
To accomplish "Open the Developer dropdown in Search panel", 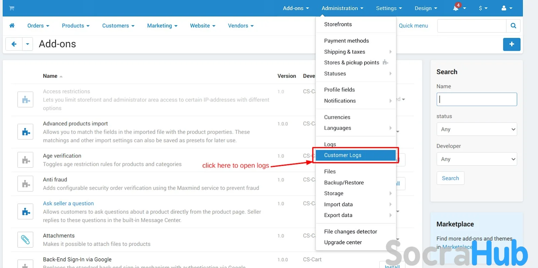I will point(476,159).
